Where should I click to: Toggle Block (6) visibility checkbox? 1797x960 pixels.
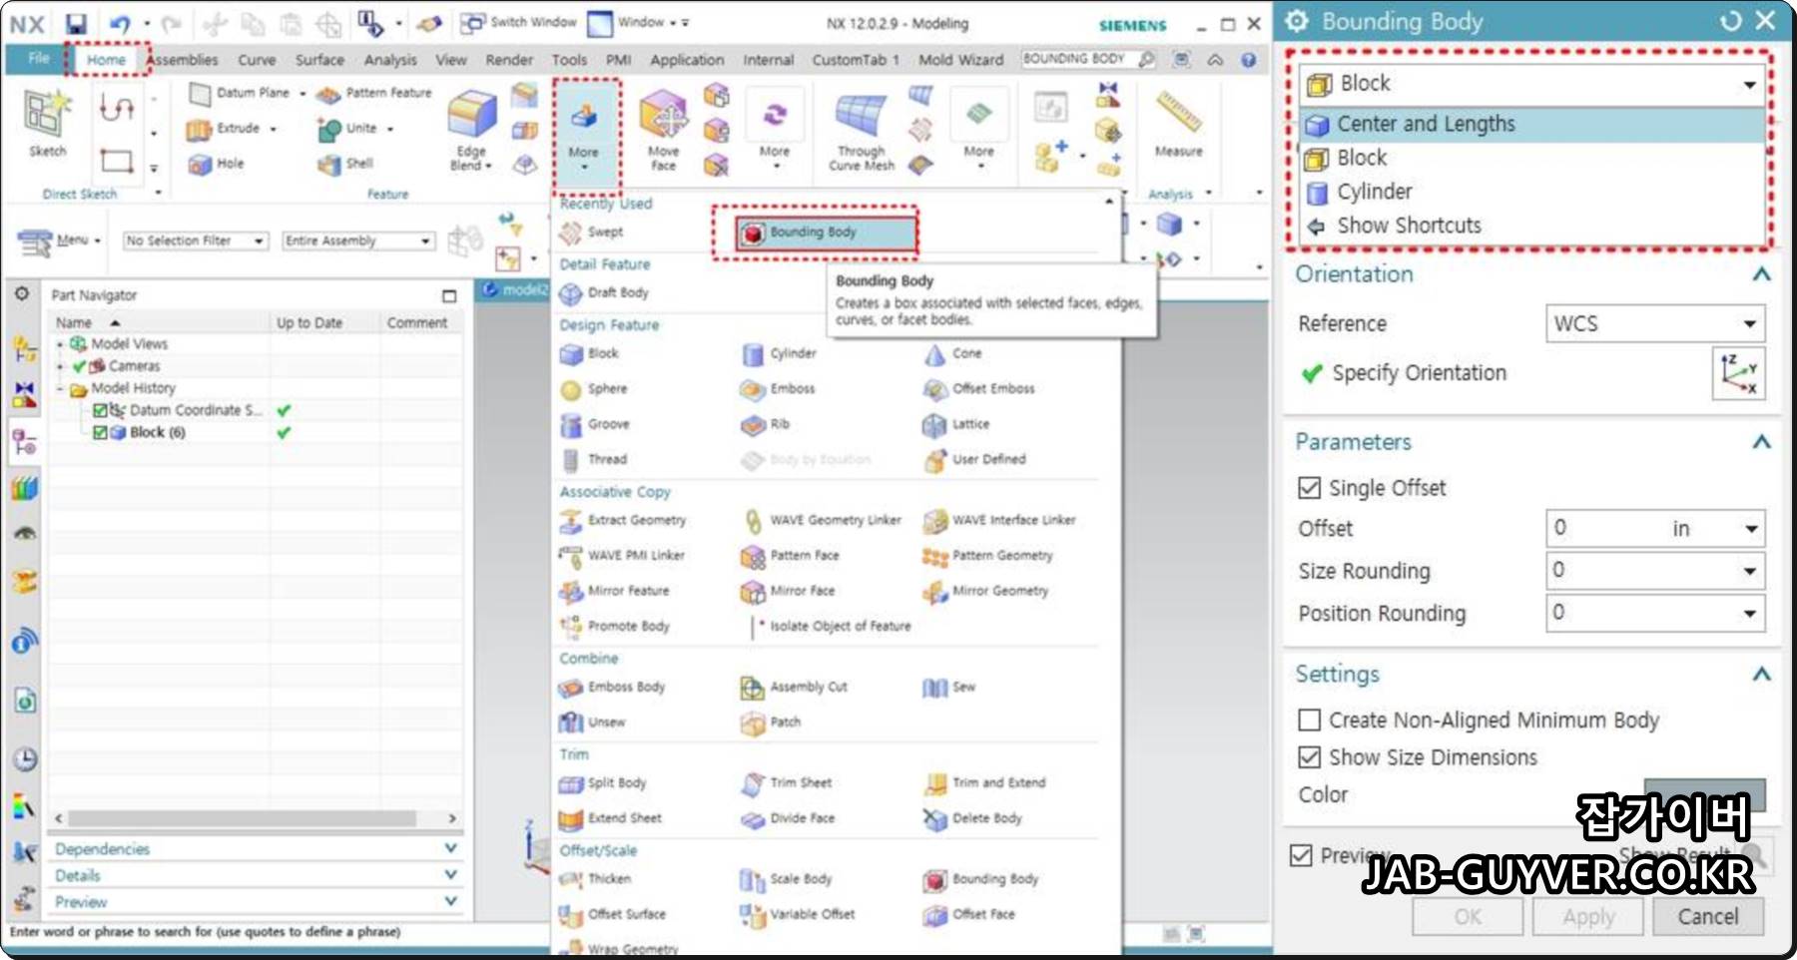pyautogui.click(x=100, y=433)
